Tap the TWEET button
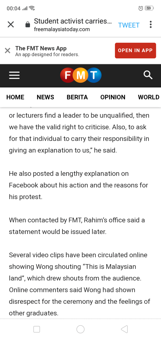The width and height of the screenshot is (161, 340). 129,25
